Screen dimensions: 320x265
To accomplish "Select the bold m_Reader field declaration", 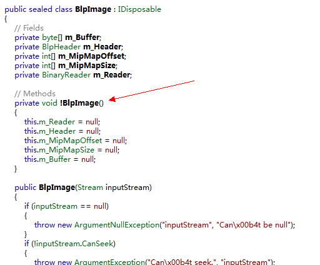I will [x=112, y=75].
